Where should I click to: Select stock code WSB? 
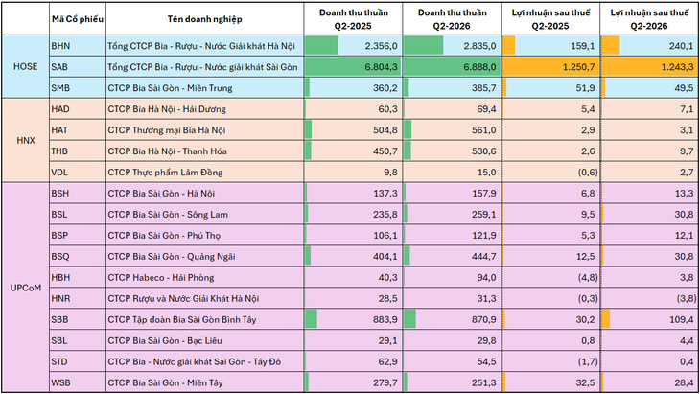60,382
